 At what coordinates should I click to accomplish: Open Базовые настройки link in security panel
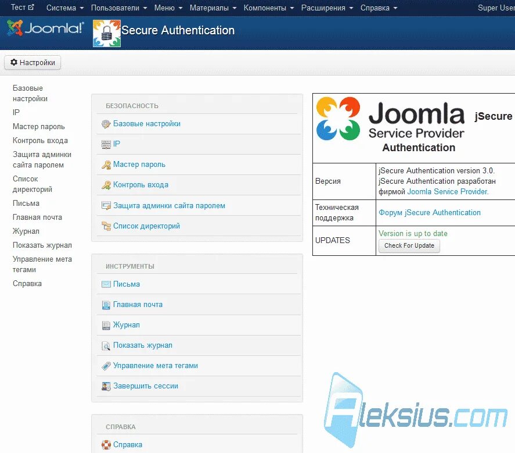147,124
